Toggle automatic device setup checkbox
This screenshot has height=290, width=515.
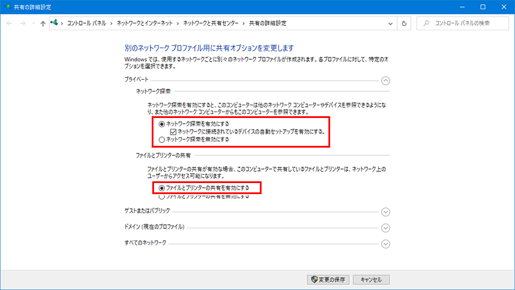click(x=173, y=132)
